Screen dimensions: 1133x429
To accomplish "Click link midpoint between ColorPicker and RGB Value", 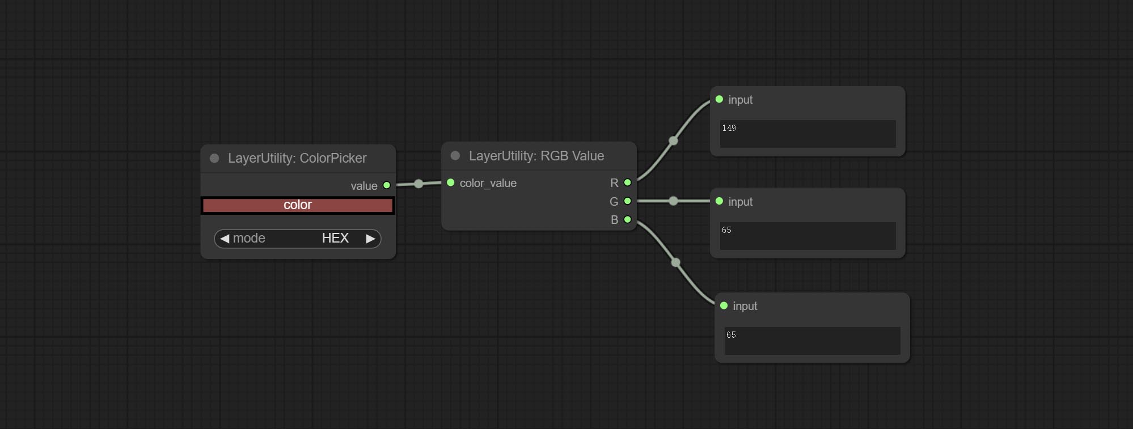I will 418,184.
